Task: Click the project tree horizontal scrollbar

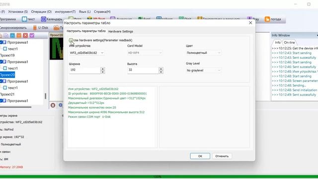Action: tap(15, 107)
